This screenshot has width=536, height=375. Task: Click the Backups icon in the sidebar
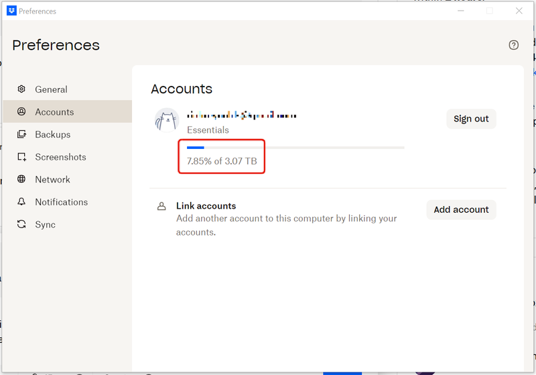pos(21,134)
